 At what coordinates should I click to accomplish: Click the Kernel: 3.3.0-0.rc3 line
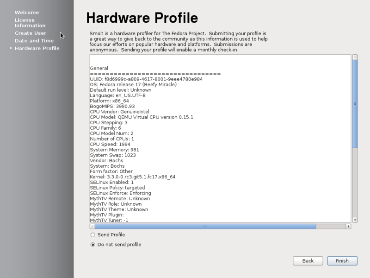click(133, 177)
